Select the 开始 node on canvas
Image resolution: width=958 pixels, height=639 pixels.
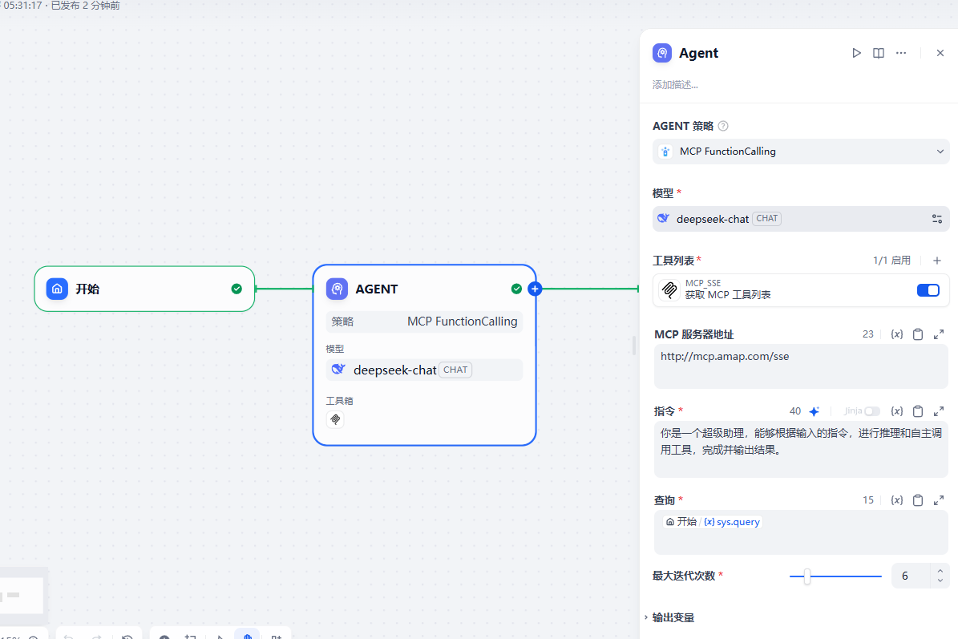[144, 289]
